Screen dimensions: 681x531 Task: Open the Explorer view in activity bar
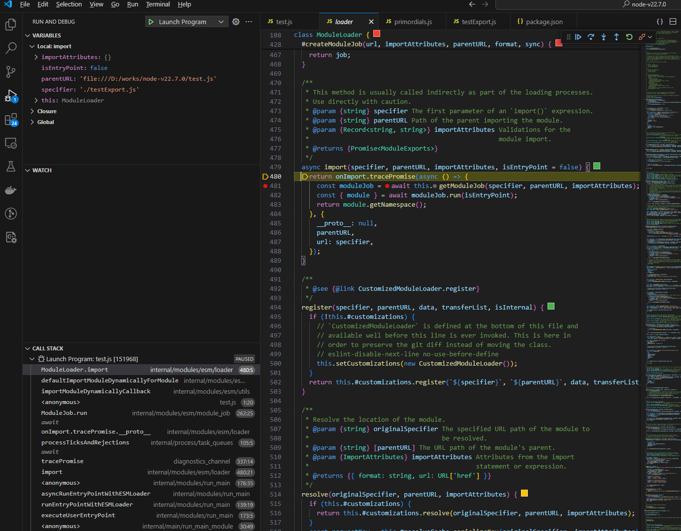click(11, 25)
